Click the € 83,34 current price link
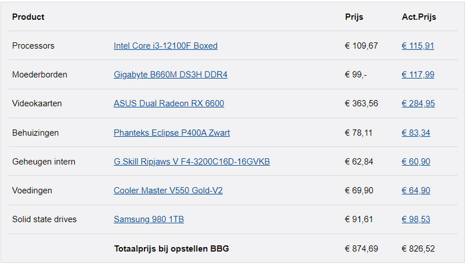This screenshot has height=264, width=466. coord(416,133)
